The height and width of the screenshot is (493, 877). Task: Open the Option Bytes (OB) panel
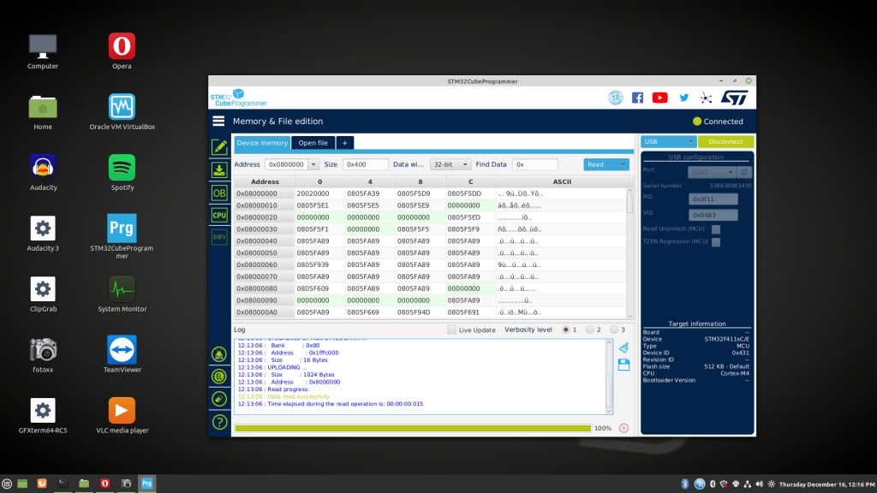pos(219,193)
